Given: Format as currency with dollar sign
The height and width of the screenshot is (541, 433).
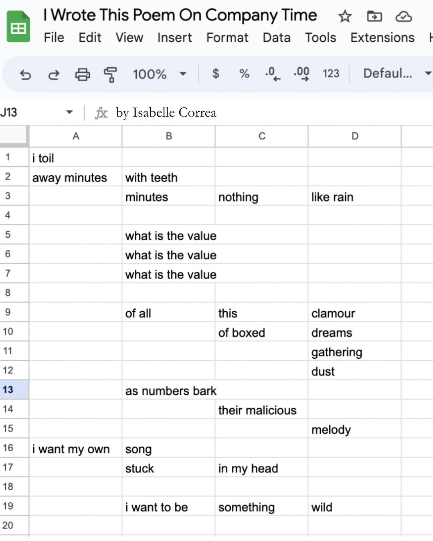Looking at the screenshot, I should point(216,73).
